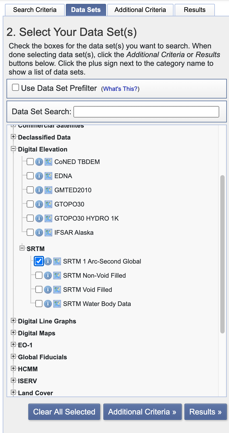229x433 pixels.
Task: Open the Results tab at top
Action: point(194,10)
